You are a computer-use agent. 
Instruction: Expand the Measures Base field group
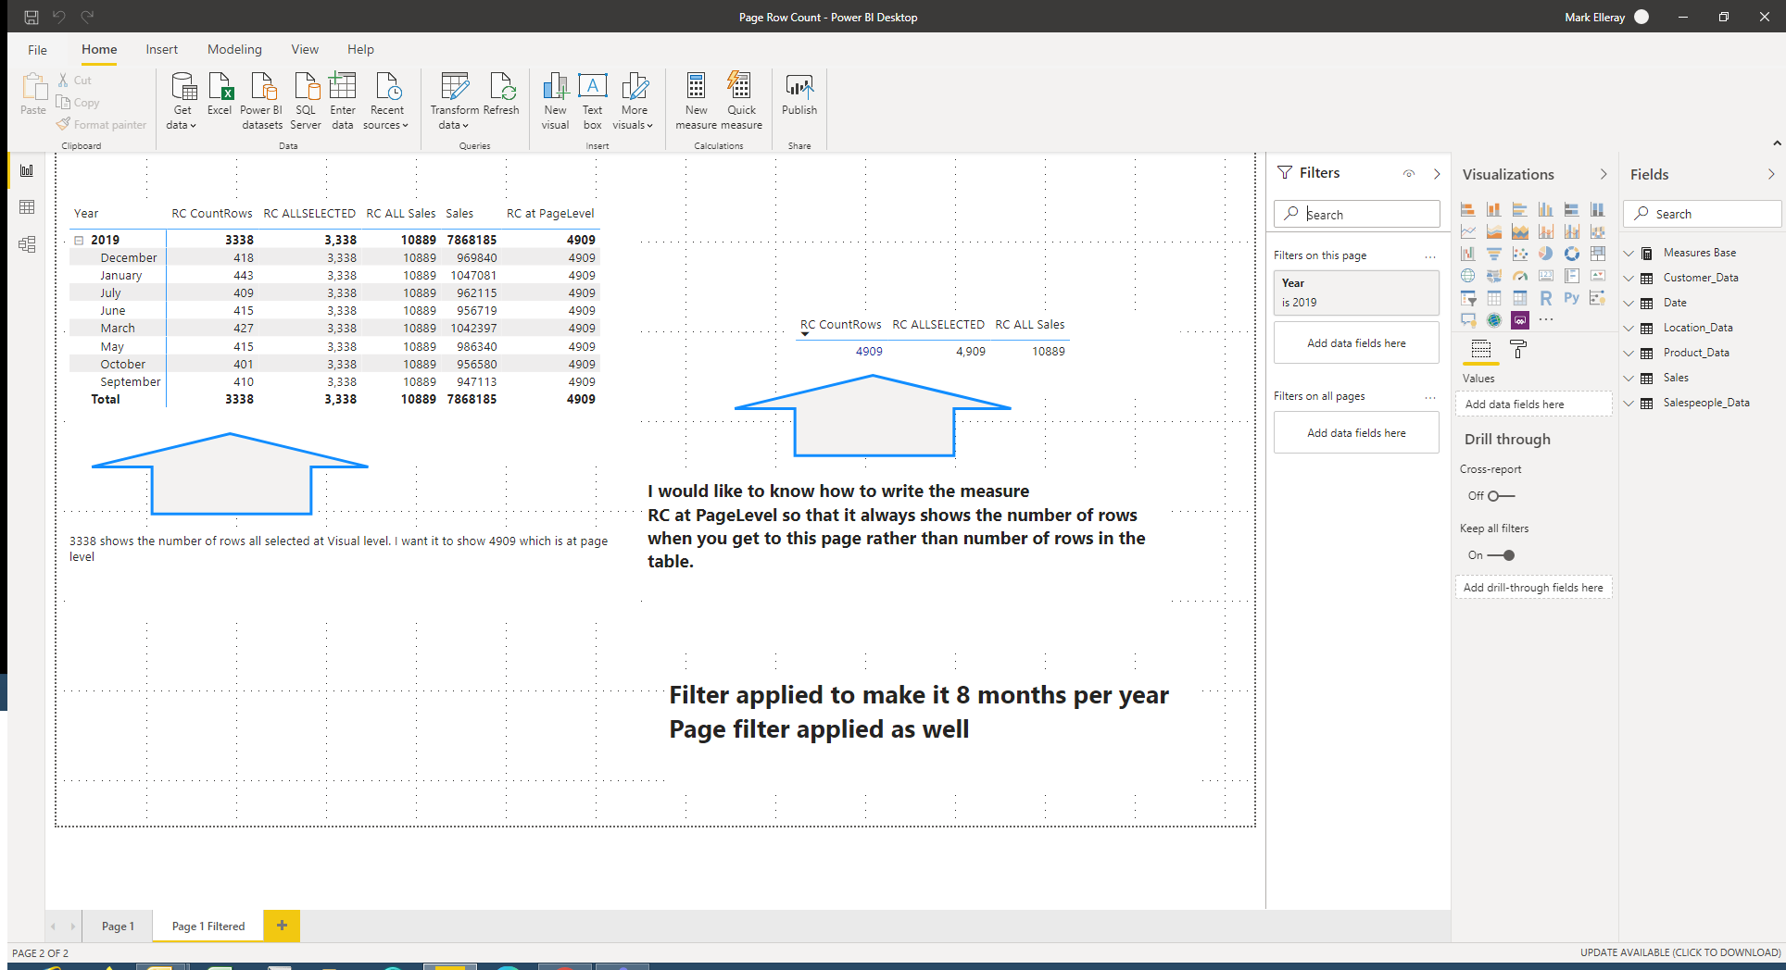[1629, 253]
